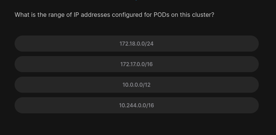Select the 172.18.0.0/24 answer option
The height and width of the screenshot is (135, 276).
(136, 43)
